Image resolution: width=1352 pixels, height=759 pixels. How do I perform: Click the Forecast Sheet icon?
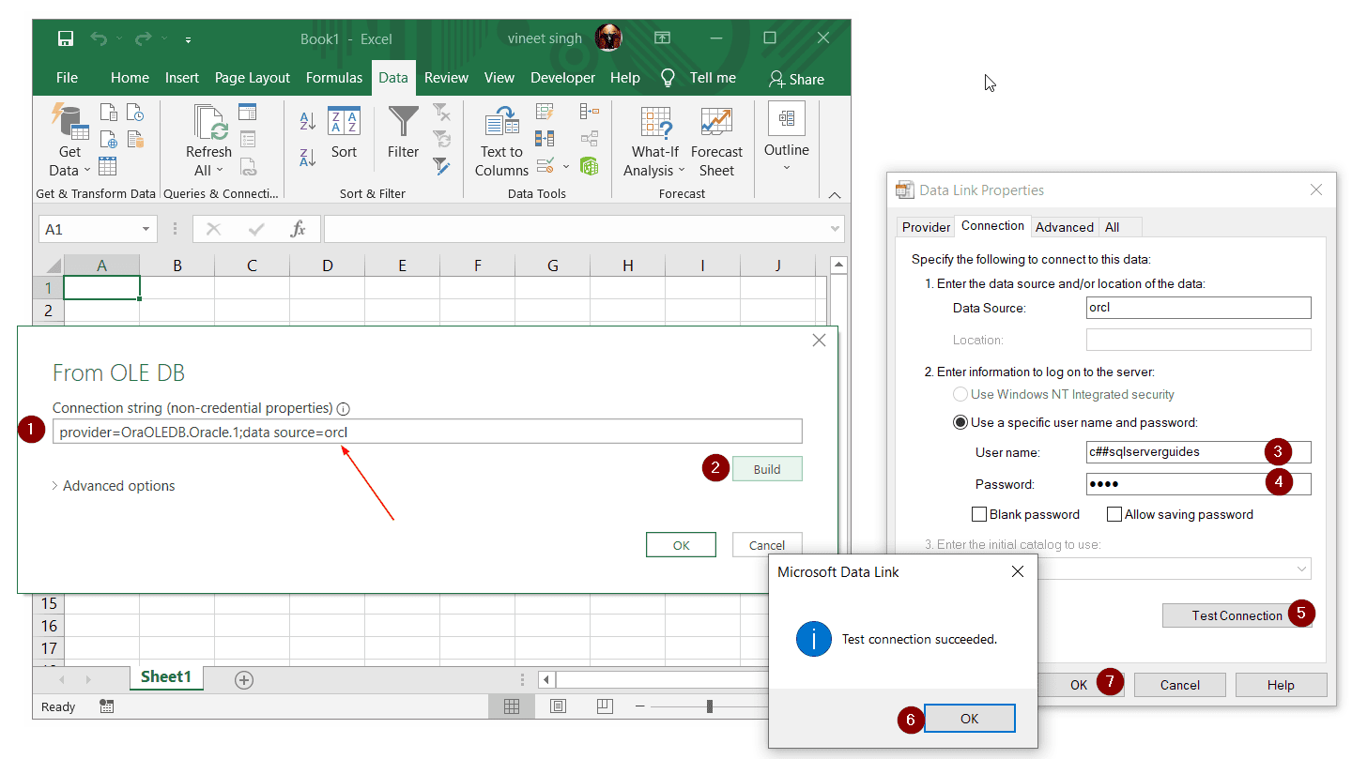click(x=716, y=141)
